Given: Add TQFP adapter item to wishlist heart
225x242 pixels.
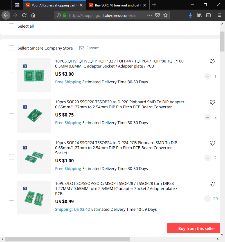Looking at the screenshot, I should [212, 62].
